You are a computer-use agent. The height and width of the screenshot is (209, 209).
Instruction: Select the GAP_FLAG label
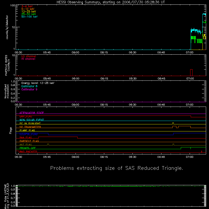[26, 116]
